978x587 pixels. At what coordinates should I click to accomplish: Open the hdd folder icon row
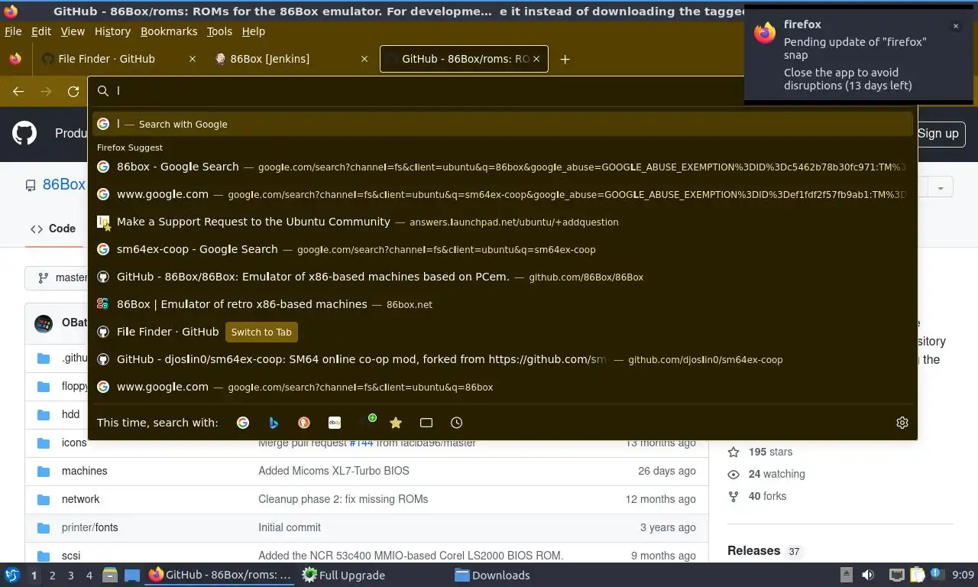(44, 414)
